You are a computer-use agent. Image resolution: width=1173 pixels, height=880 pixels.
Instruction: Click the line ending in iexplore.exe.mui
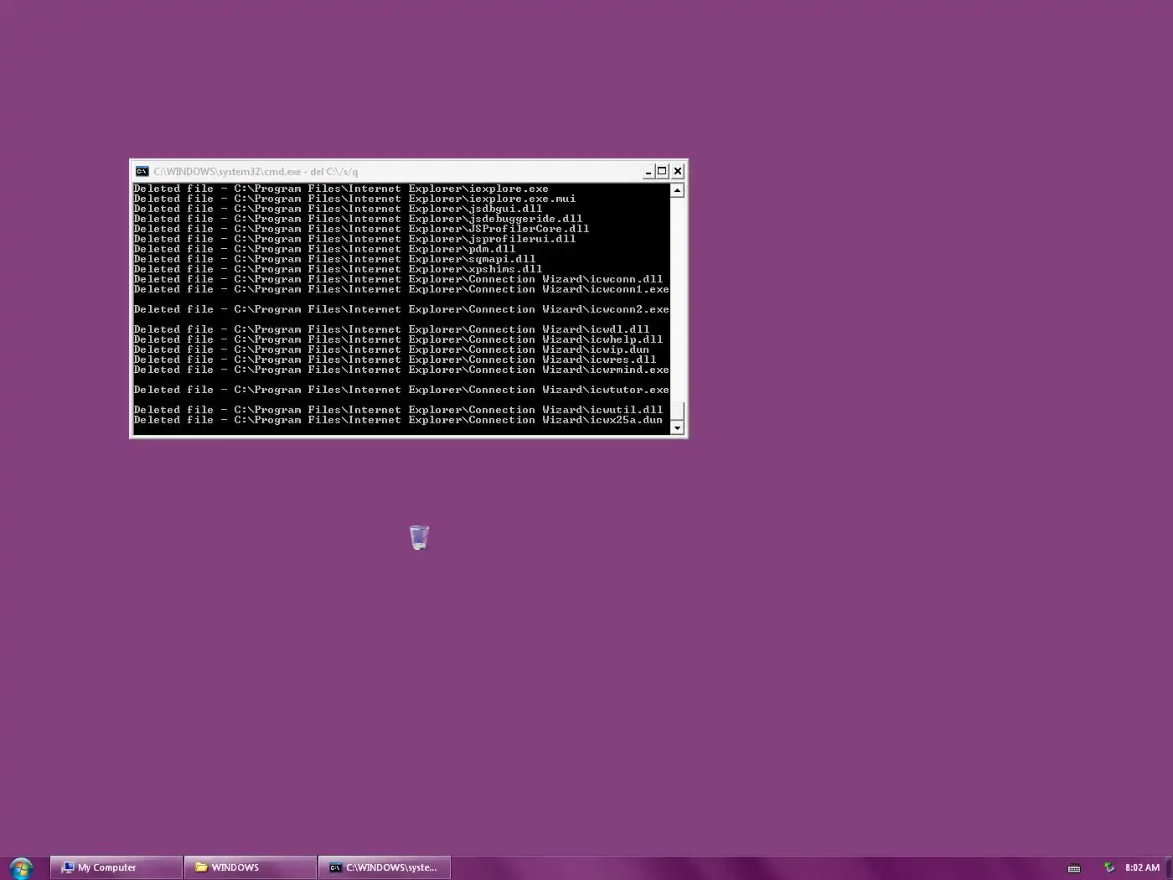(x=355, y=199)
